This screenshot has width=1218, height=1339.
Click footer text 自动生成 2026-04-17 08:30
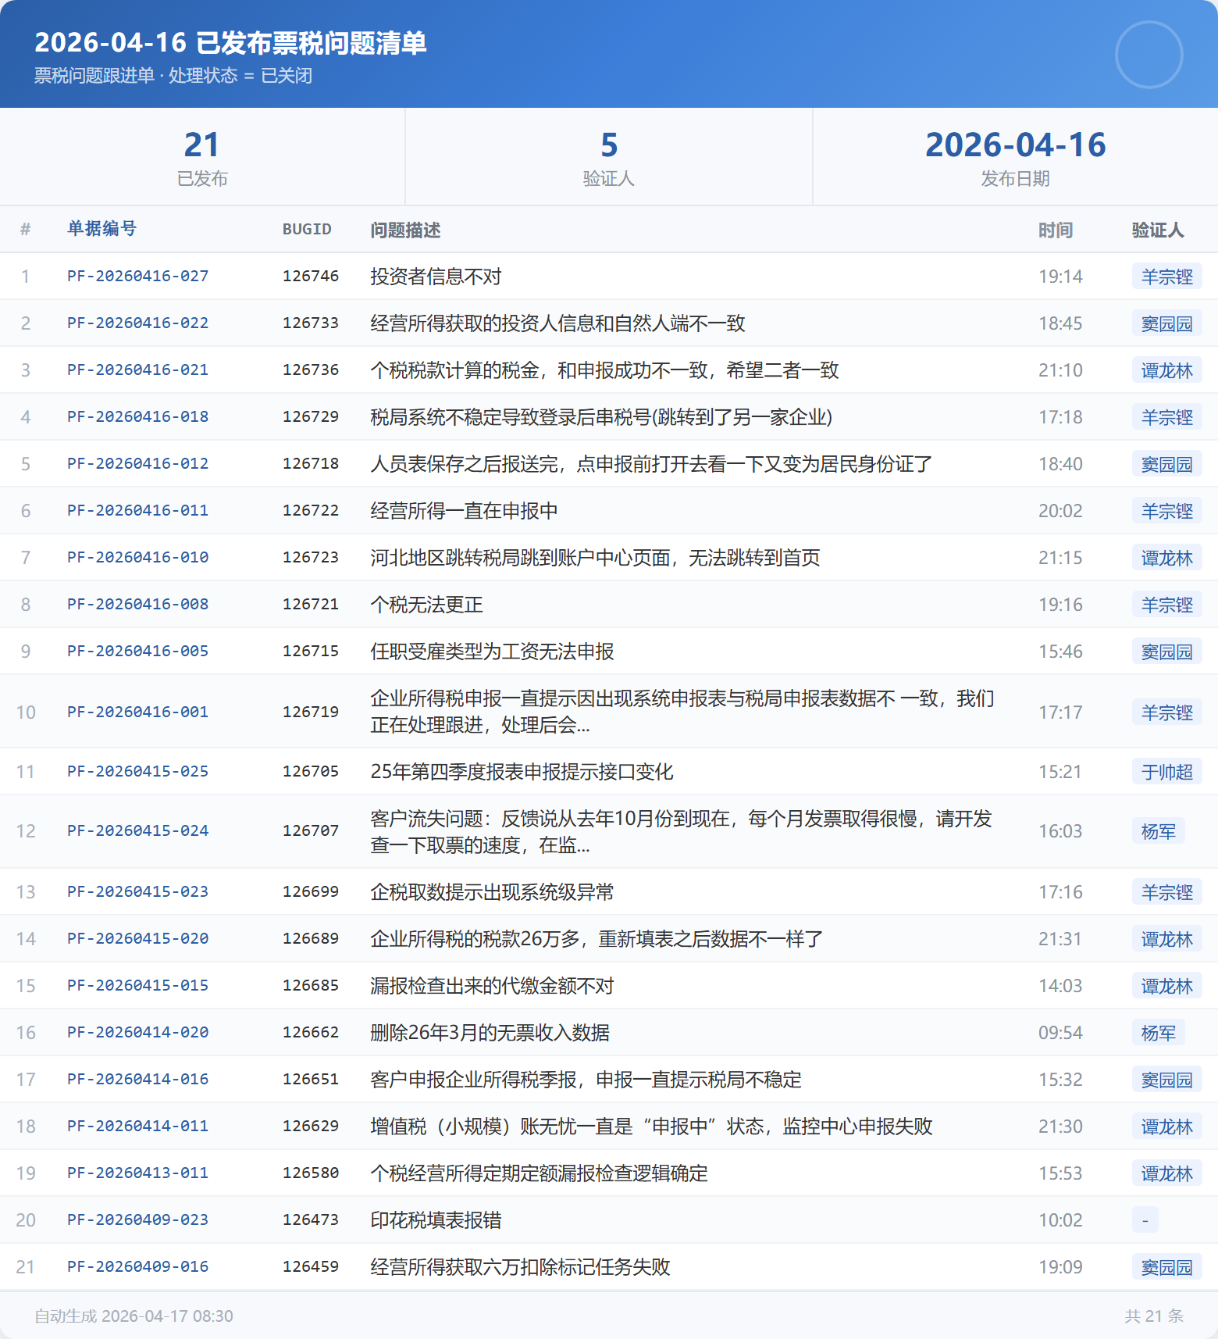[x=134, y=1316]
